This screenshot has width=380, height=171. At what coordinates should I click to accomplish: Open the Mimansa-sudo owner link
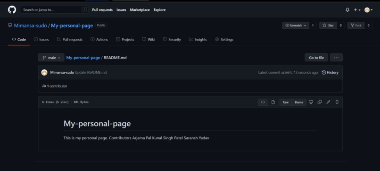click(x=30, y=26)
